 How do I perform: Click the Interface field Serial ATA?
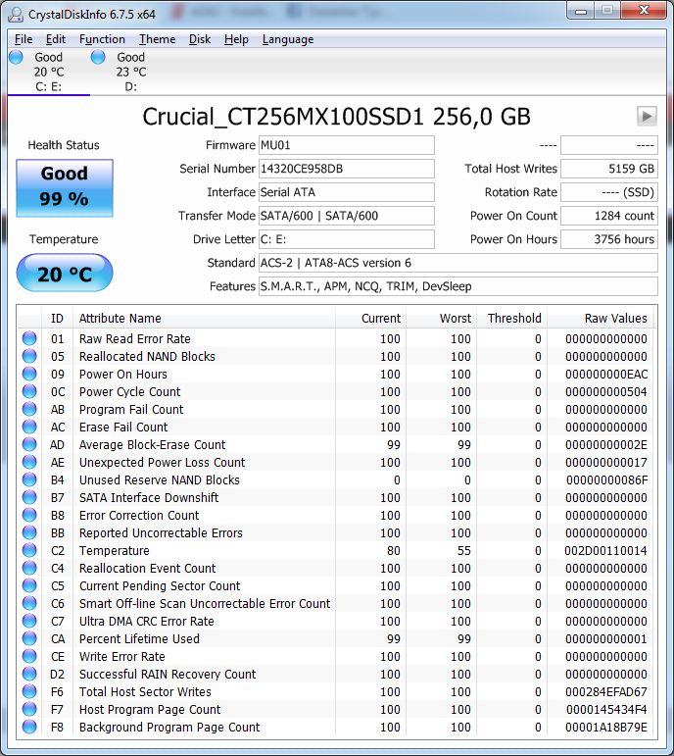(347, 192)
